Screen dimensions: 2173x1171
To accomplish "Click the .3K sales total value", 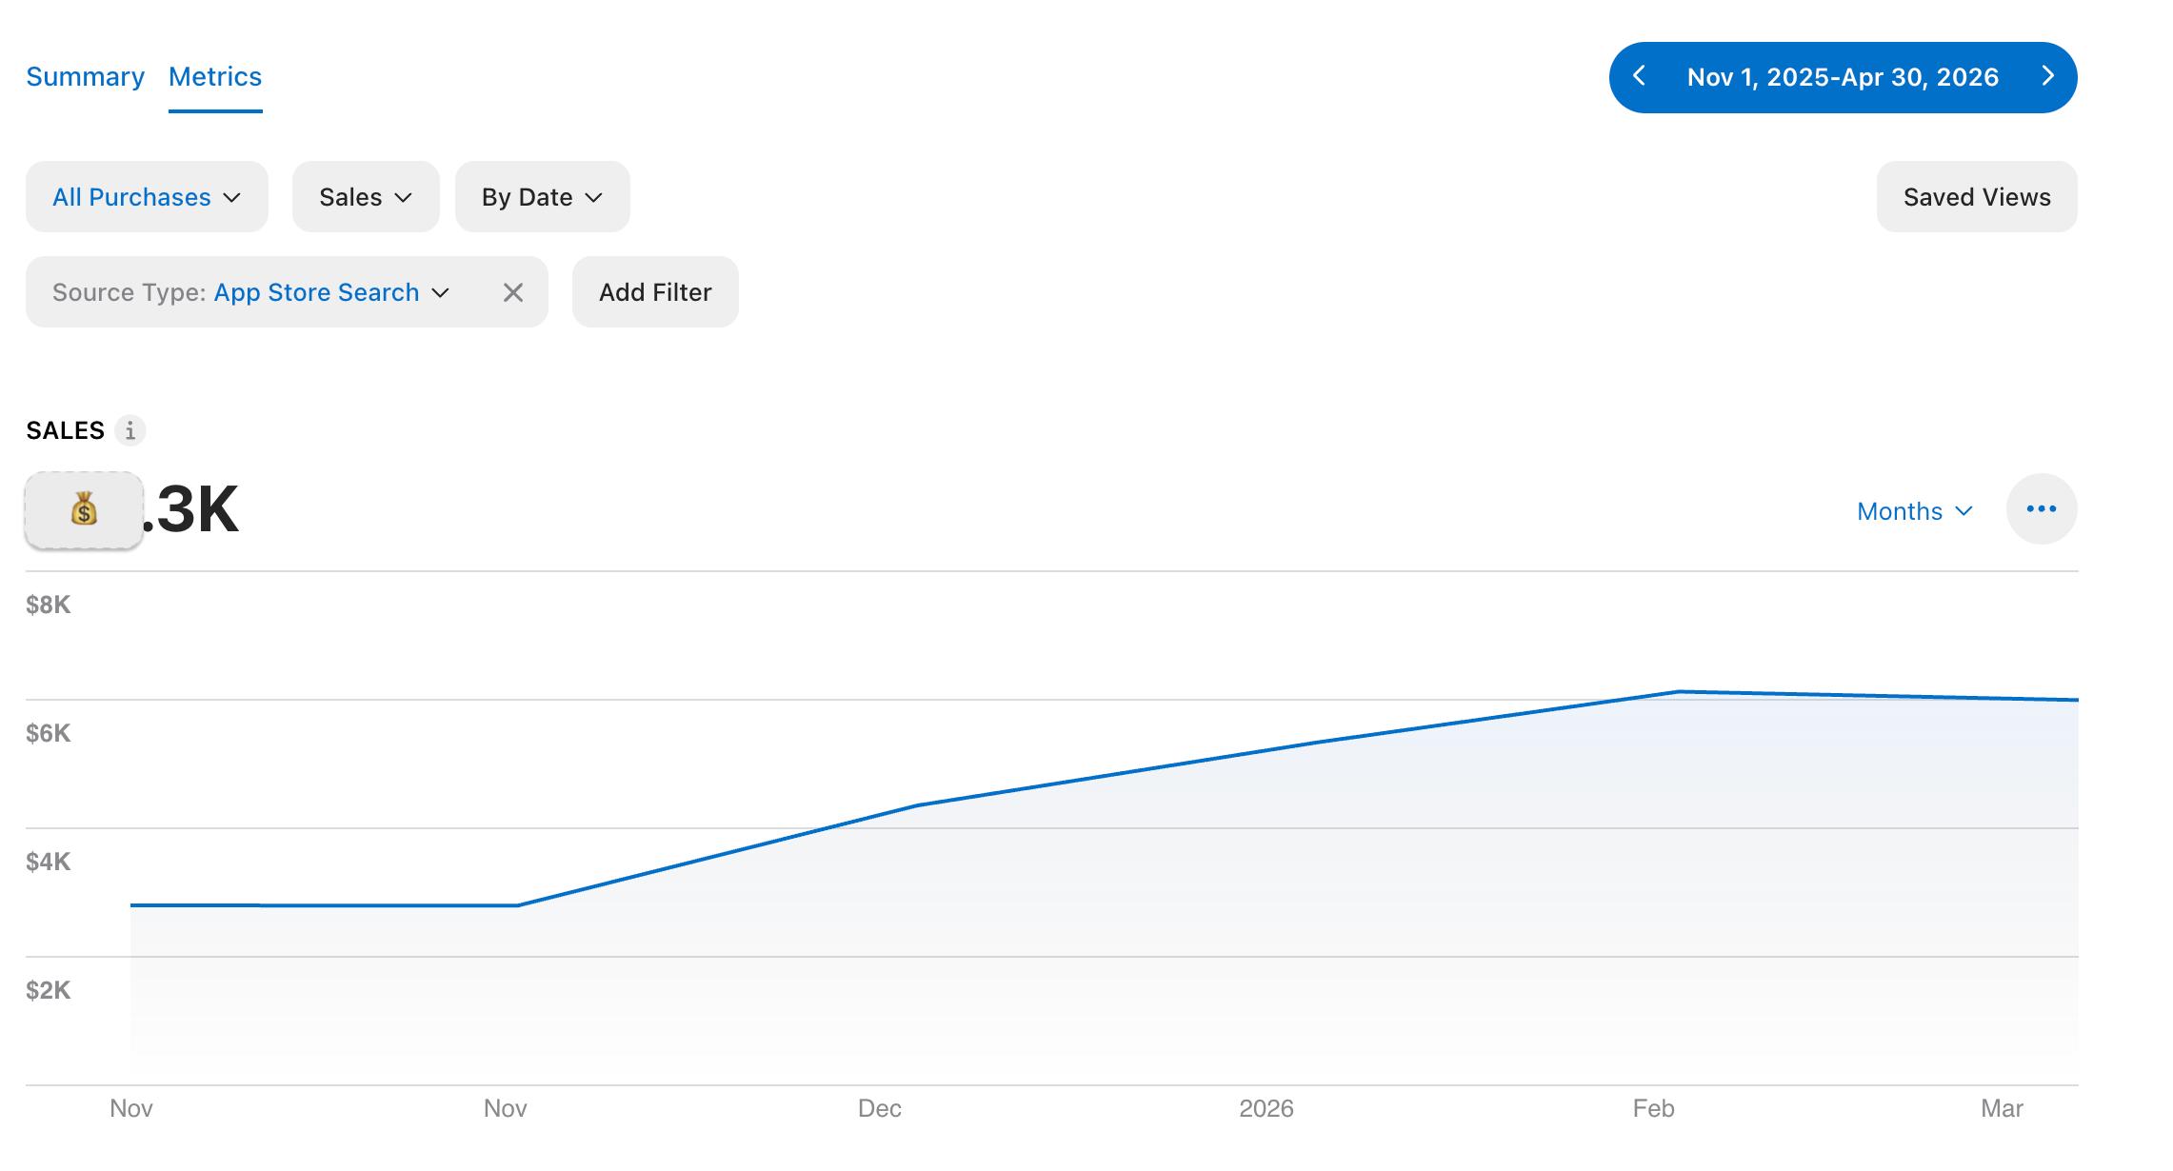I will pyautogui.click(x=190, y=509).
